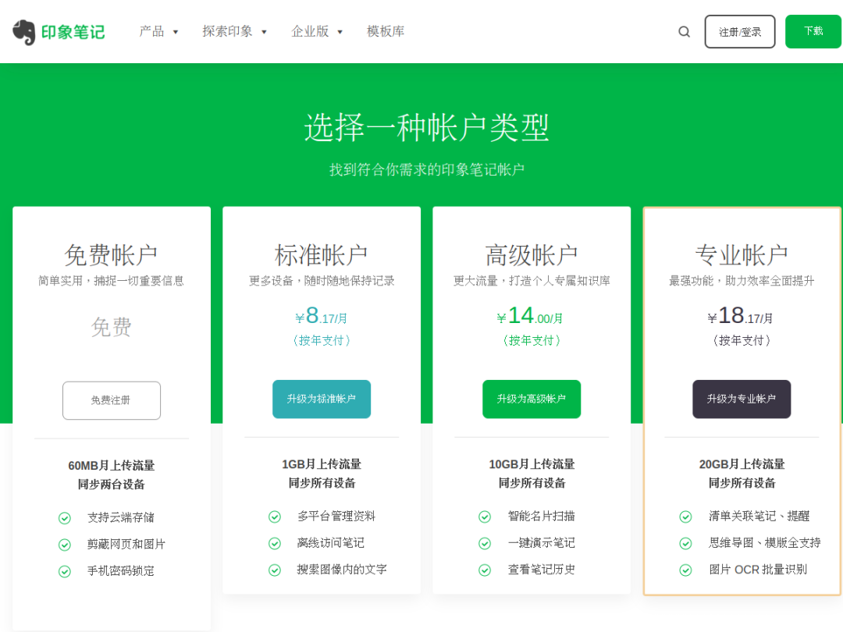Click 最强功能，助力效率全面提升 tagline

pyautogui.click(x=742, y=281)
